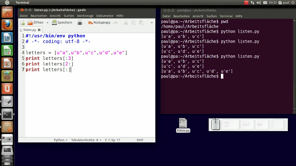Image resolution: width=296 pixels, height=166 pixels.
Task: Open the Python language selector in status bar
Action: point(61,140)
